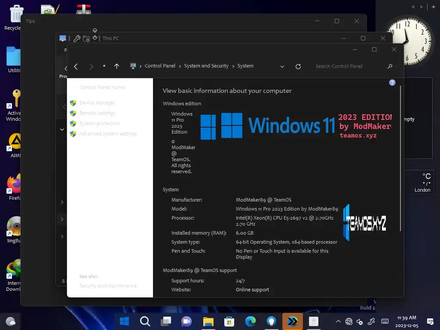Click the network globe tray icon
This screenshot has height=330, width=440.
pyautogui.click(x=348, y=321)
